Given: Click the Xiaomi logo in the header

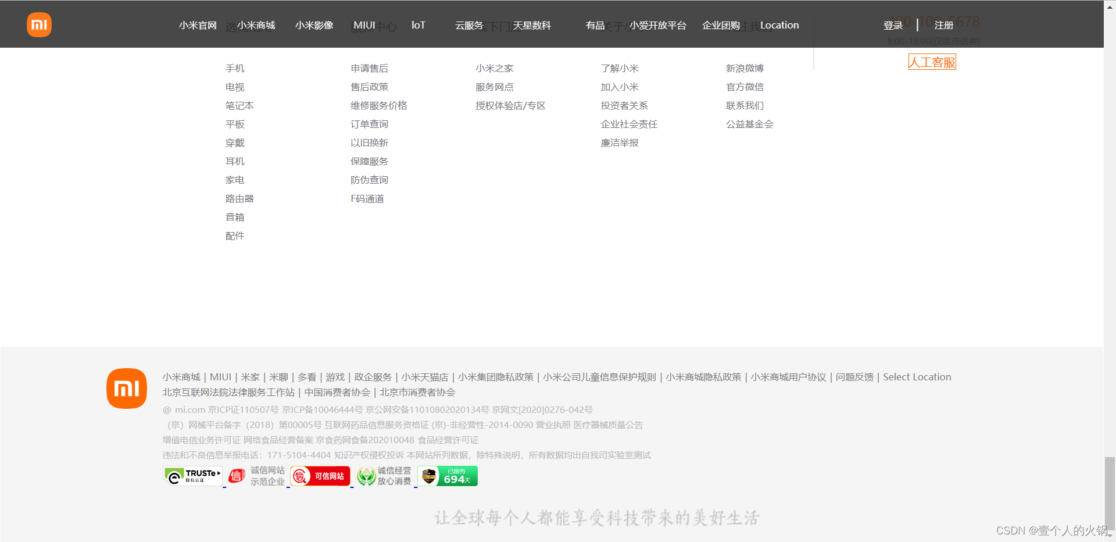Looking at the screenshot, I should tap(39, 24).
